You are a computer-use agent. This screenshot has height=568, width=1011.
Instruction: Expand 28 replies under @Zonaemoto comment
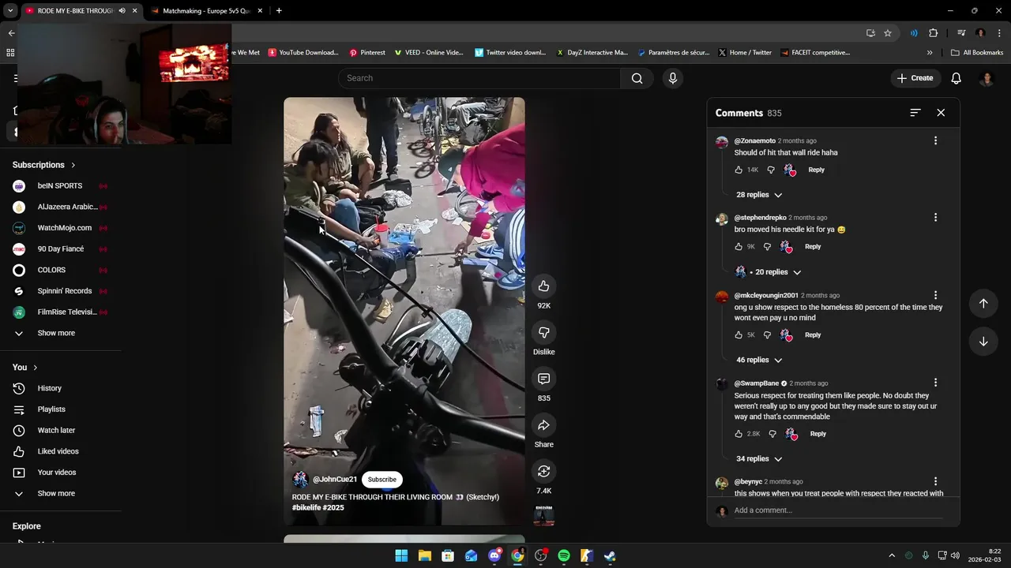click(x=759, y=195)
